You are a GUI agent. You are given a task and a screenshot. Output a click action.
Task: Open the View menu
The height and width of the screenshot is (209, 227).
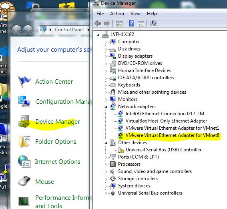[x=135, y=14]
